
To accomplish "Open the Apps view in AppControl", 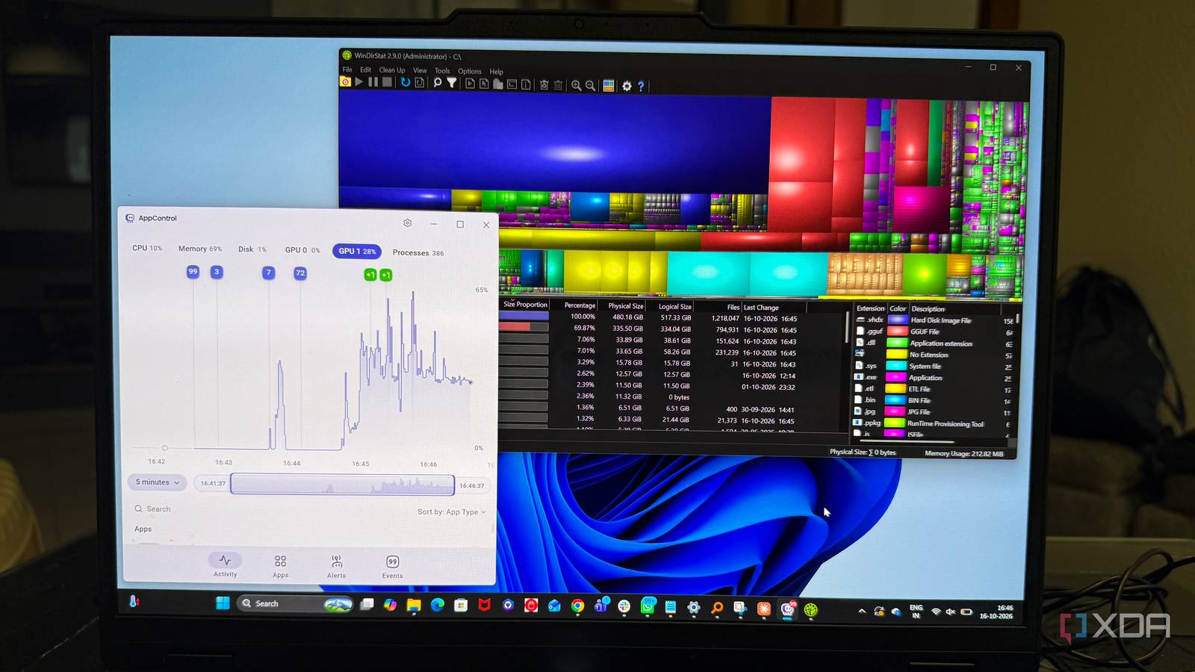I will pos(280,566).
